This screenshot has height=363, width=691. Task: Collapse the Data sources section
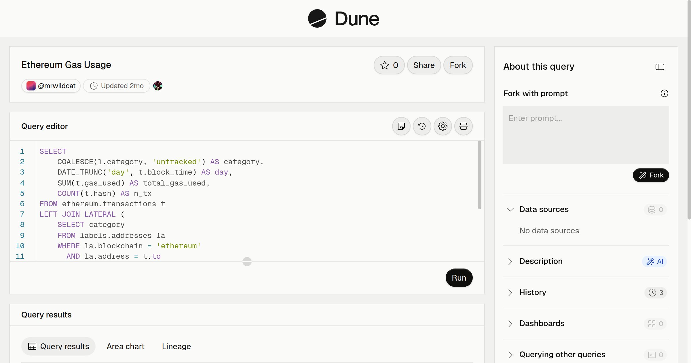pyautogui.click(x=510, y=210)
